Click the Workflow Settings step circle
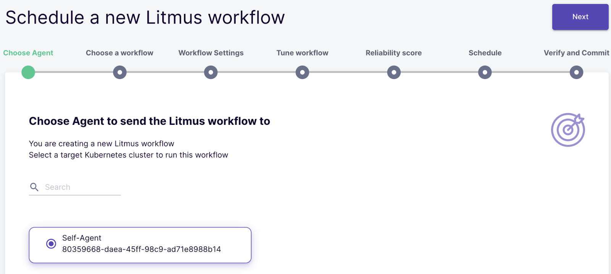The image size is (611, 274). tap(211, 72)
